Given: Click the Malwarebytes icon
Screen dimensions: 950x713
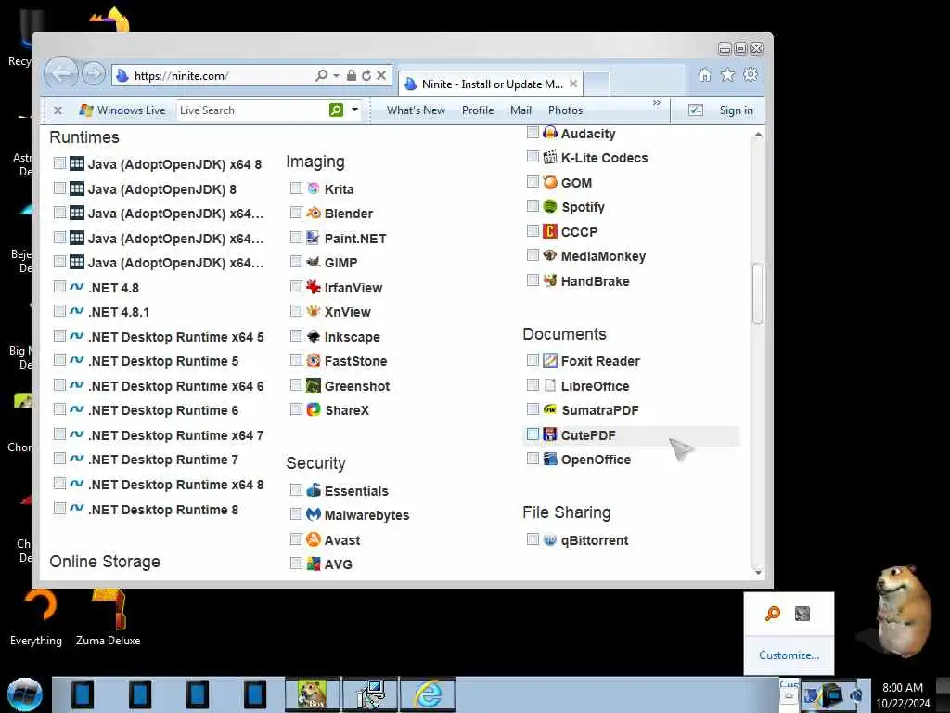Looking at the screenshot, I should [314, 514].
